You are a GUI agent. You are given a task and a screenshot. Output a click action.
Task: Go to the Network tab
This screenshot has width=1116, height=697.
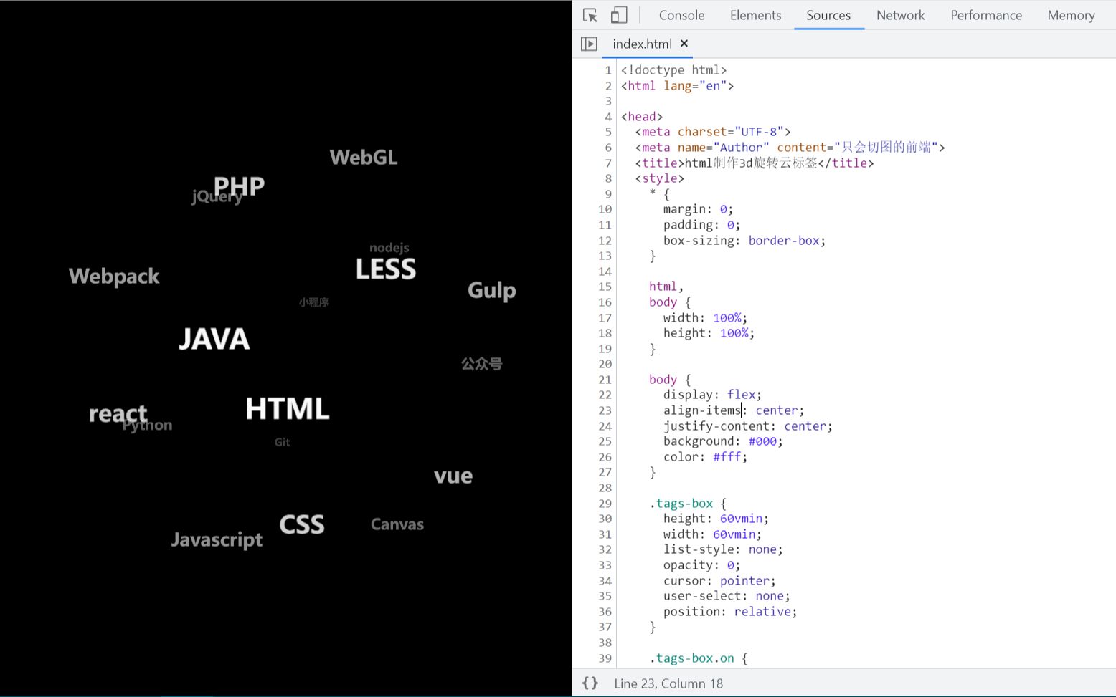(x=900, y=15)
